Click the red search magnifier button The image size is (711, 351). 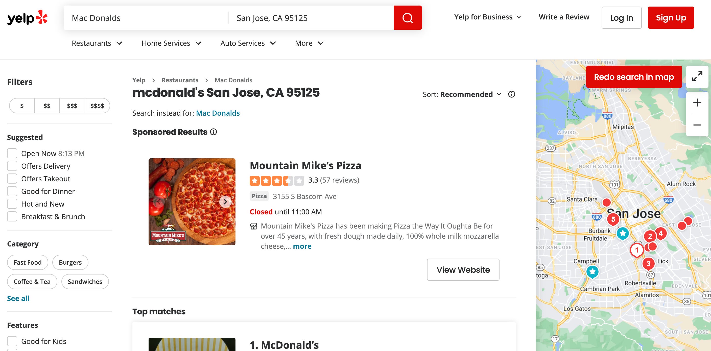point(407,18)
